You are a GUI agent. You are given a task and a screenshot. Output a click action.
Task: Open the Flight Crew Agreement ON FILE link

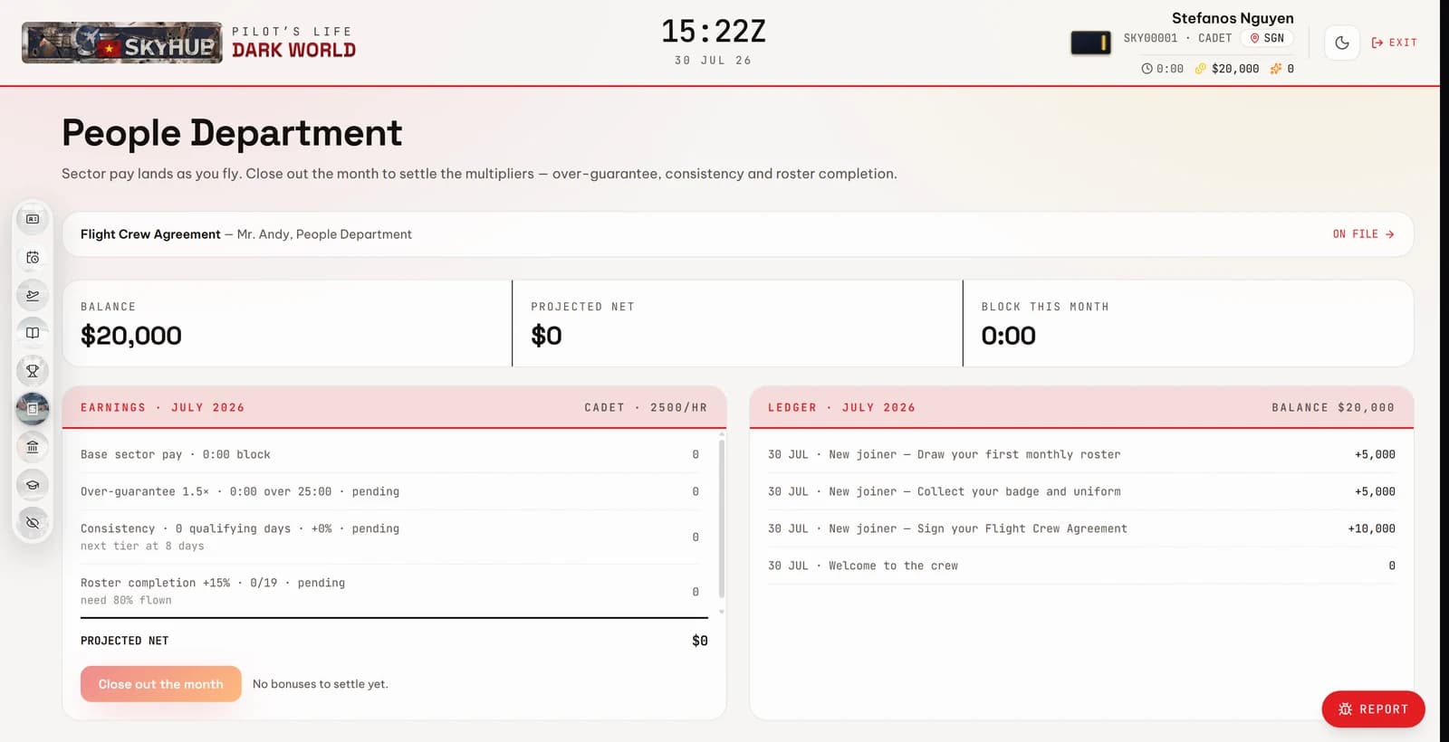click(1363, 234)
